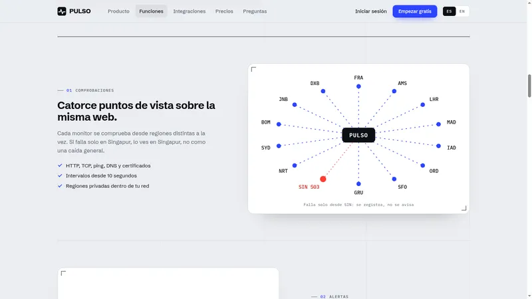
Task: Click the FRA label in diagram
Action: [x=358, y=78]
